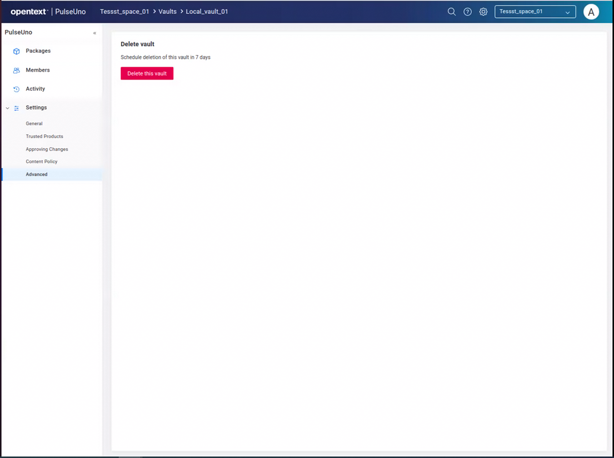This screenshot has width=614, height=458.
Task: Go to Tessst_space_01 breadcrumb link
Action: (x=124, y=12)
